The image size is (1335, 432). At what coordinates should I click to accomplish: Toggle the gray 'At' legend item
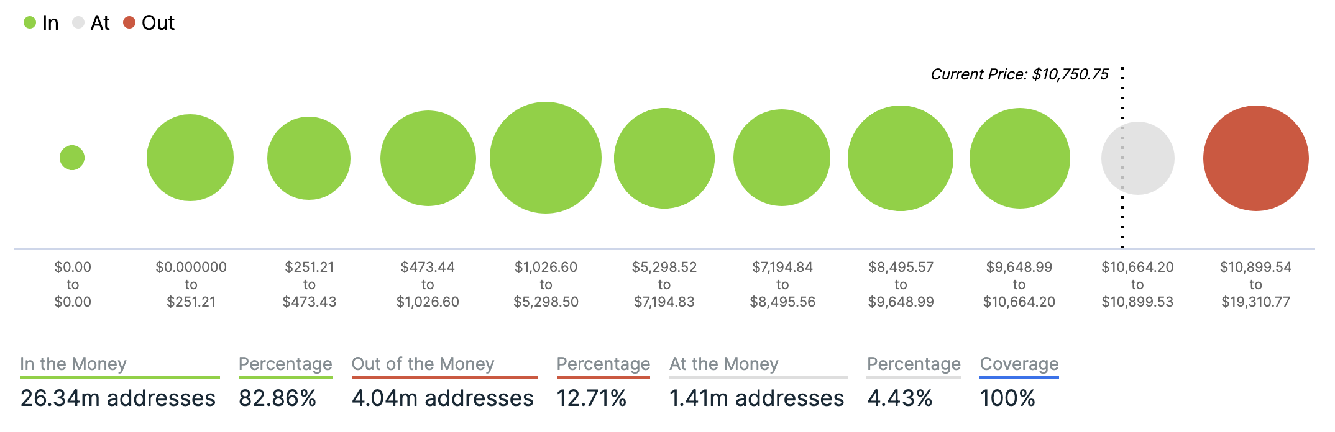coord(91,23)
